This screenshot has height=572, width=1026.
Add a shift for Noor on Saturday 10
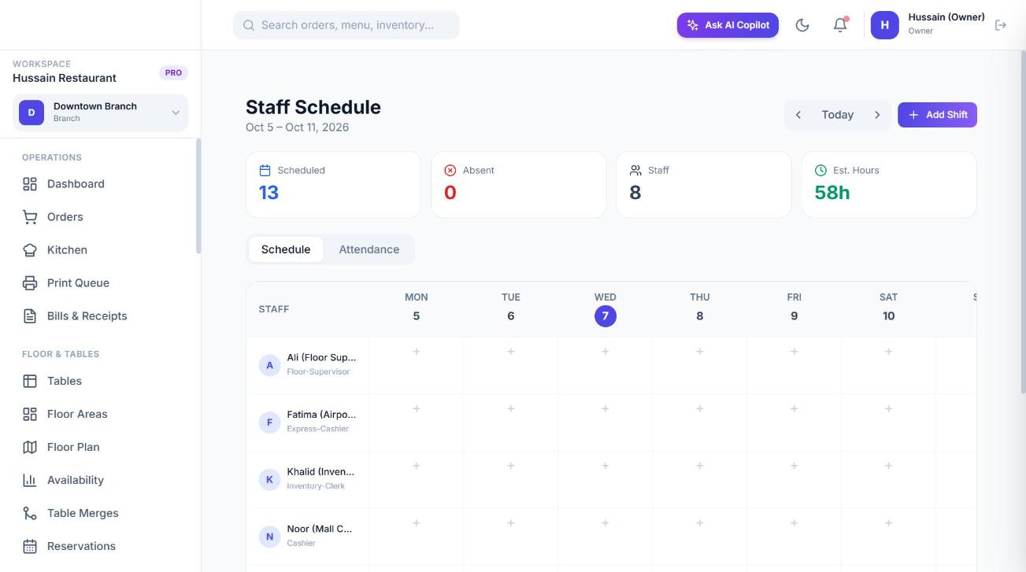(889, 523)
